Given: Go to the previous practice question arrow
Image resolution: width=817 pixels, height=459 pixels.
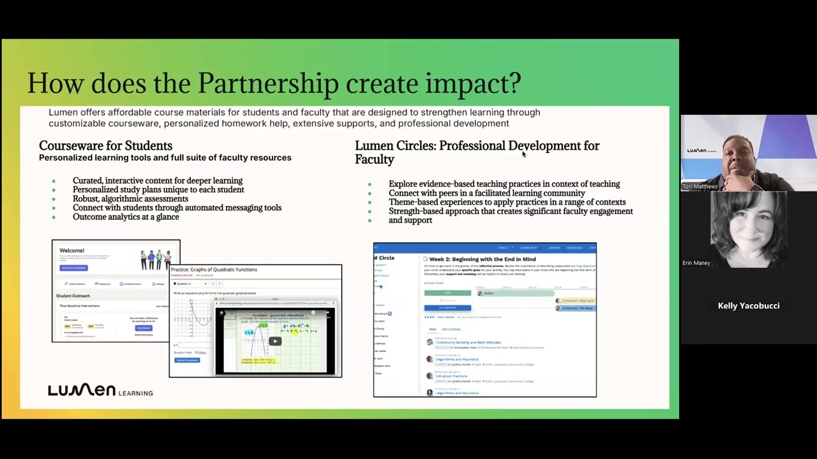Looking at the screenshot, I should (213, 284).
